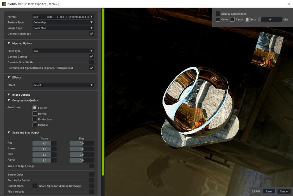Collapse the Scale and Bias Output section

(9, 133)
